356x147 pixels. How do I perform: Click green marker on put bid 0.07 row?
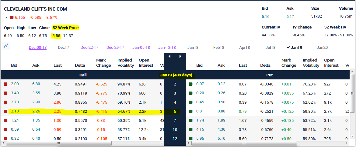pyautogui.click(x=191, y=84)
